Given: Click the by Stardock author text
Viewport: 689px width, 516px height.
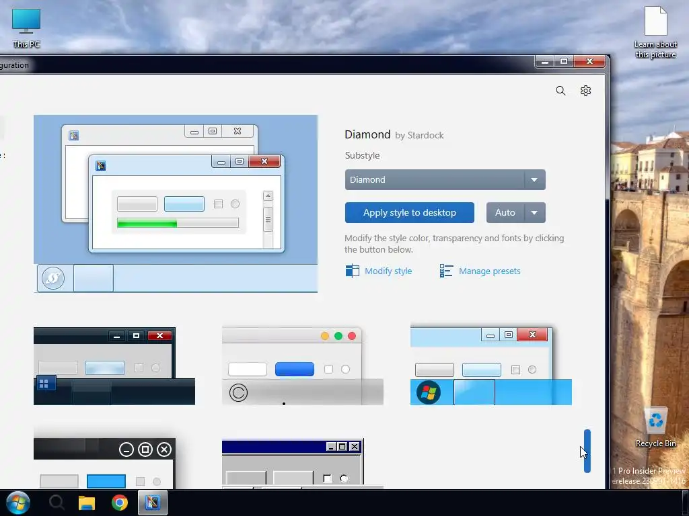Looking at the screenshot, I should (419, 135).
